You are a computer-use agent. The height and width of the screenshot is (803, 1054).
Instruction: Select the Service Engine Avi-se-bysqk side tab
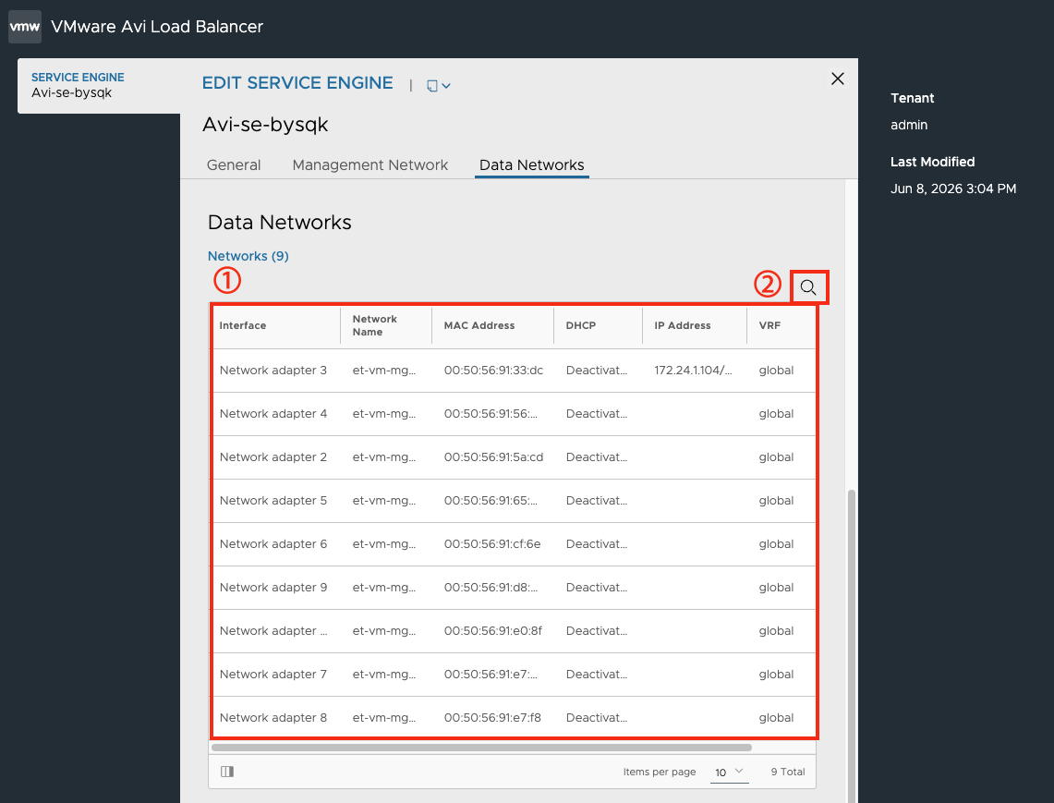[x=99, y=85]
